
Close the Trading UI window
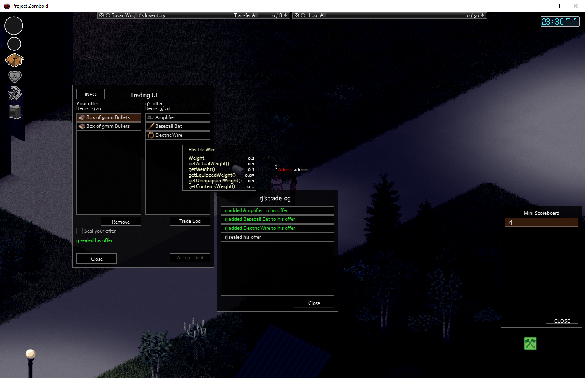97,259
